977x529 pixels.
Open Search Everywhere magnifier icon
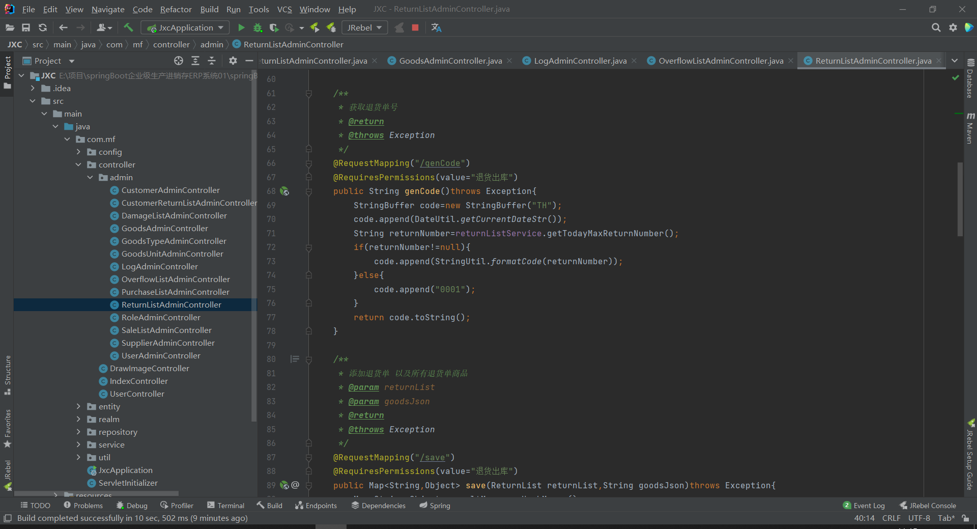click(x=936, y=27)
